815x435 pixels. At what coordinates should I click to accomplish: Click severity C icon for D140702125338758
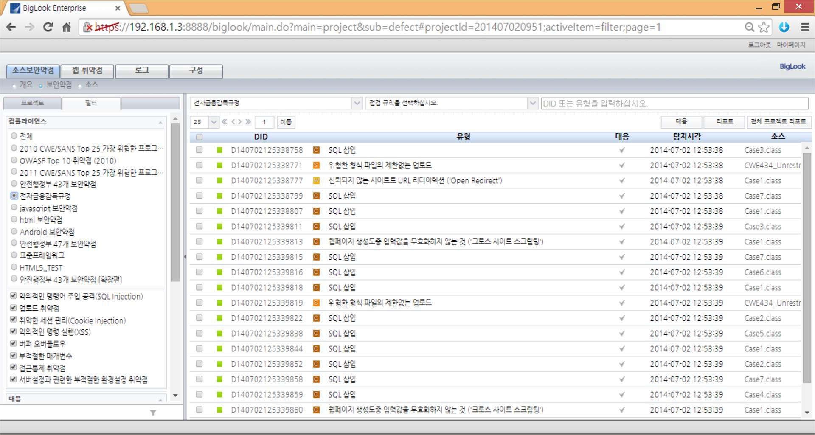316,150
